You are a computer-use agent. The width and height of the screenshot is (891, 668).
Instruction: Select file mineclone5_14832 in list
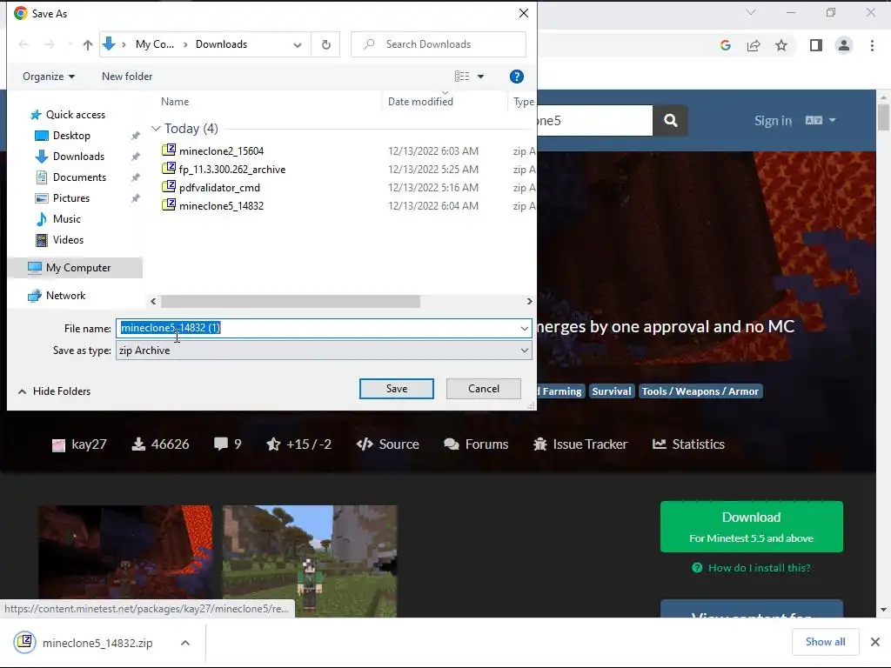click(221, 205)
